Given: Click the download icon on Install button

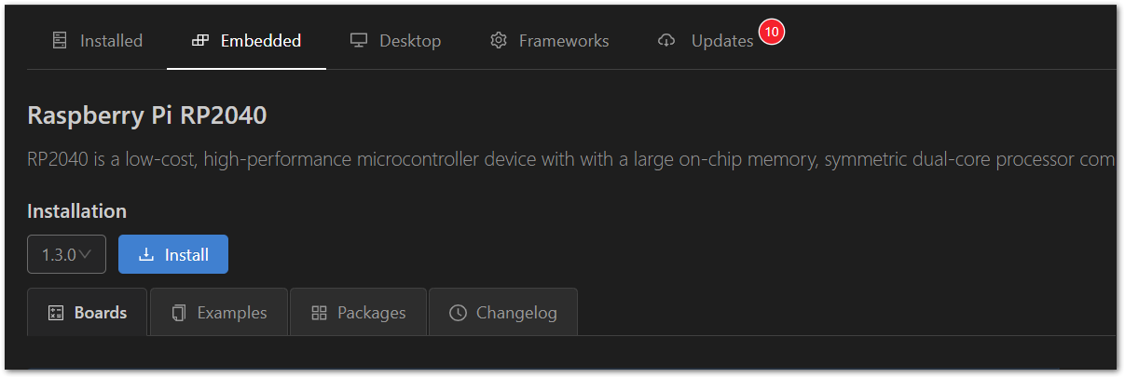Looking at the screenshot, I should coord(145,255).
